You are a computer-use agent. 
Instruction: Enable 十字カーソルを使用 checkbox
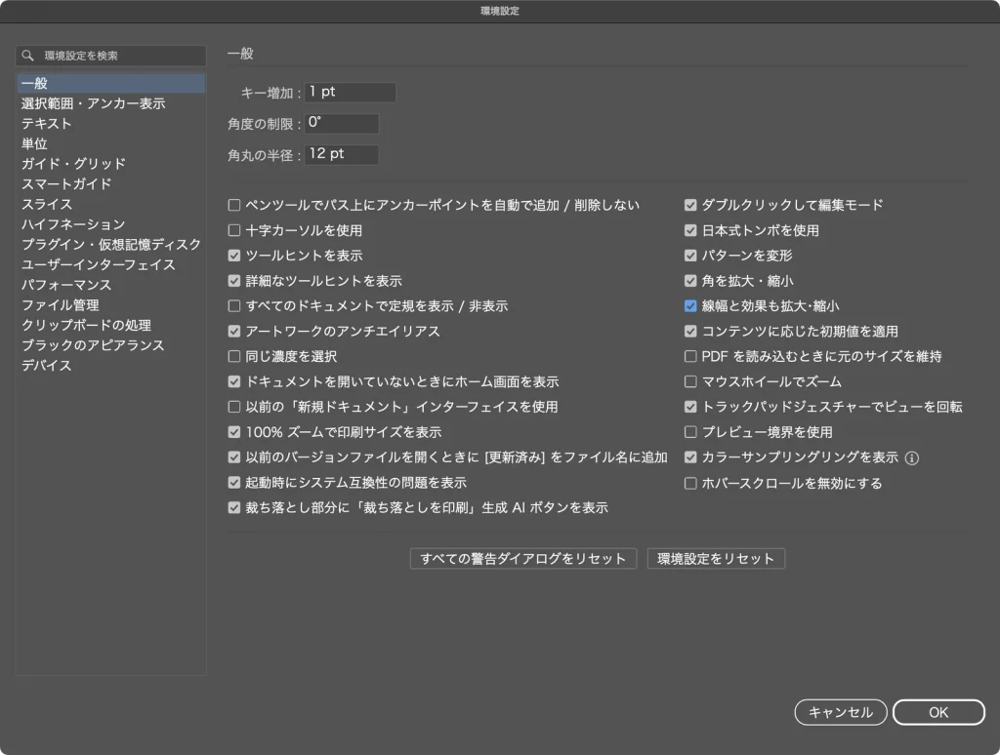[x=234, y=230]
